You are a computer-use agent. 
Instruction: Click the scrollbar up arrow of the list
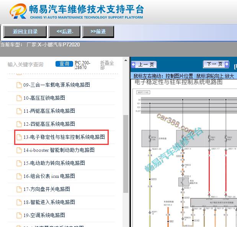point(126,60)
